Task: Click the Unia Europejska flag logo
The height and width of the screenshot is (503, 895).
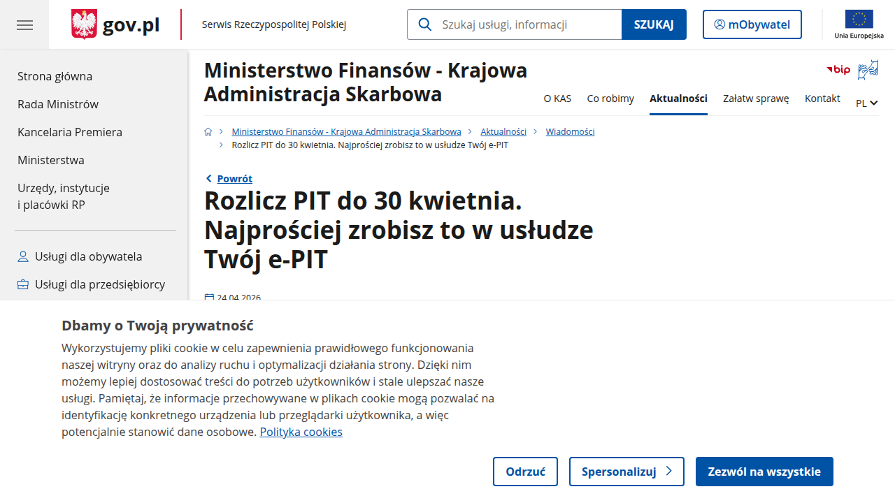Action: pyautogui.click(x=859, y=24)
